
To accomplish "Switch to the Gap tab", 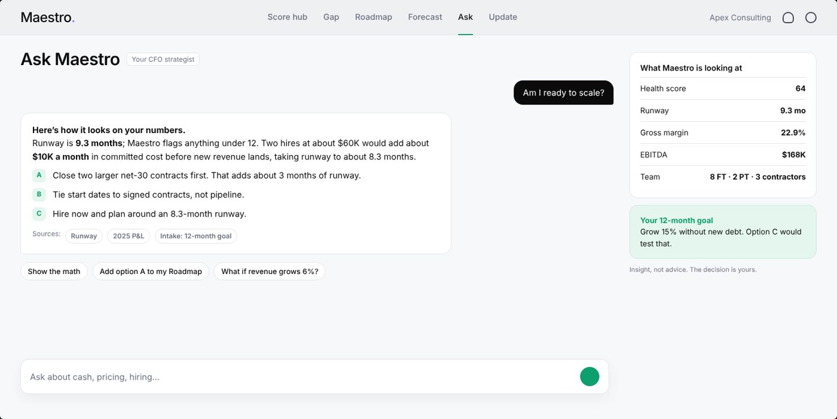I will [331, 17].
